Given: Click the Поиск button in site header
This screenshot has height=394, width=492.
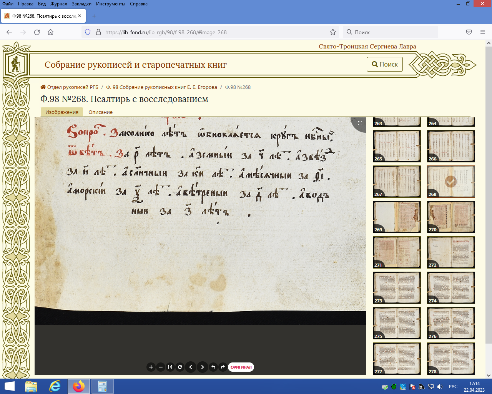Looking at the screenshot, I should click(x=385, y=64).
